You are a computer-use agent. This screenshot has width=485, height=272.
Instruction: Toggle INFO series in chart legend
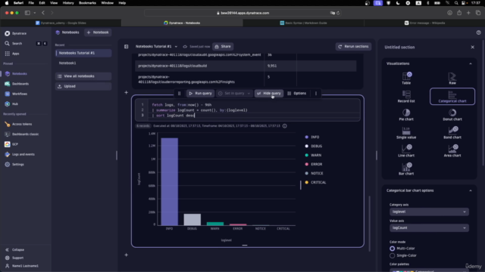(x=312, y=137)
